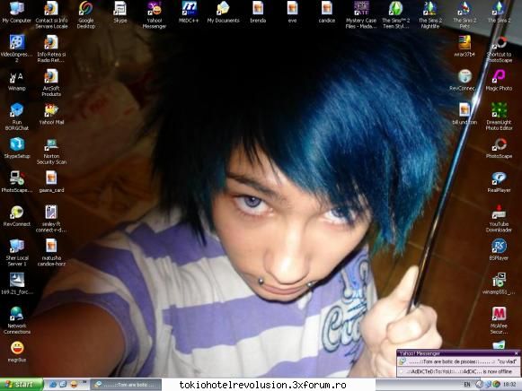
Task: Open the Magic Photo shortcut
Action: point(499,81)
